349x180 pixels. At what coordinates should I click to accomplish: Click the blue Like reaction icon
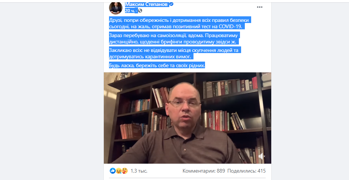point(113,171)
